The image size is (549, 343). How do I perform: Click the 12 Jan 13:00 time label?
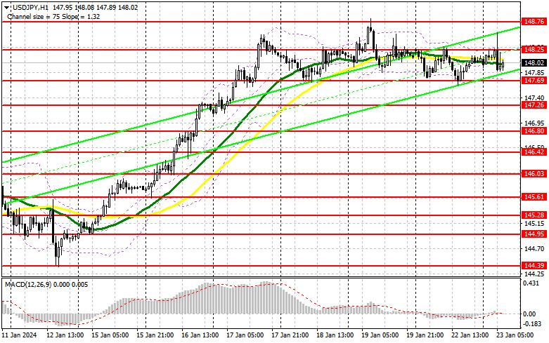tap(65, 335)
